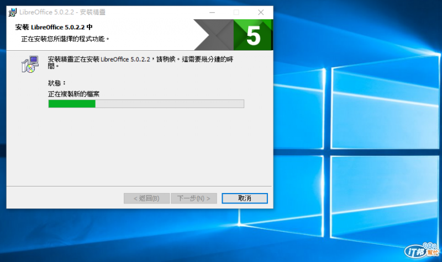This screenshot has height=262, width=442.
Task: Click the installer icon in title bar
Action: click(12, 12)
